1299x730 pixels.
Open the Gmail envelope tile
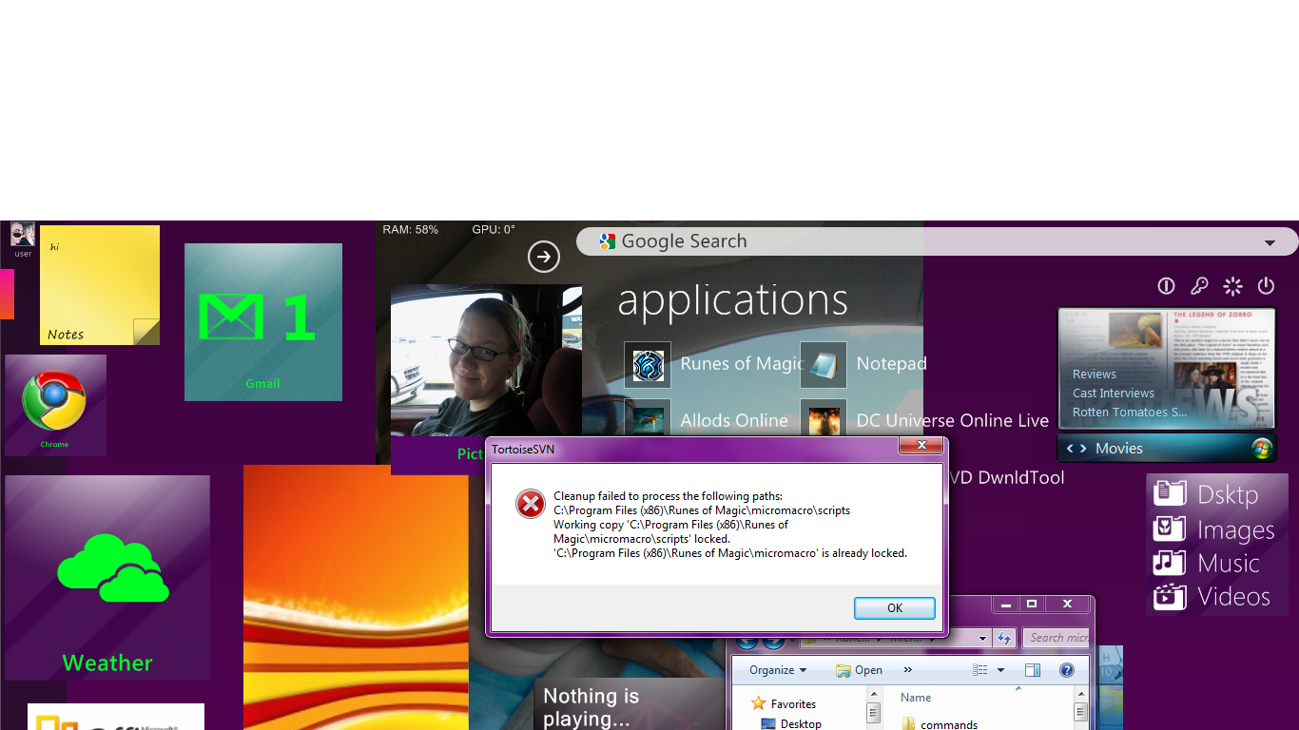point(262,321)
